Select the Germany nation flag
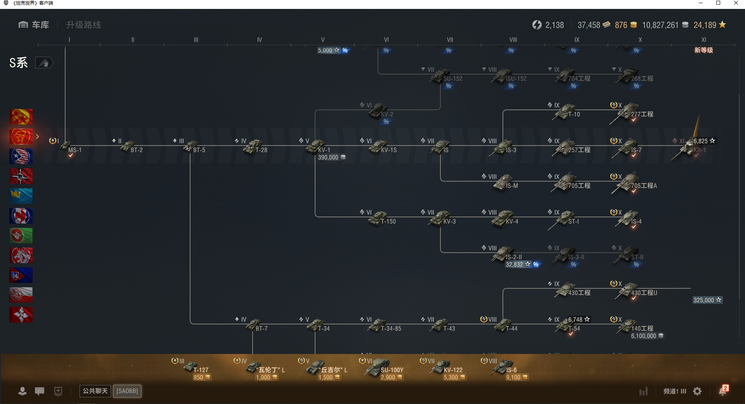Screen dimensions: 745x404 [x=21, y=176]
